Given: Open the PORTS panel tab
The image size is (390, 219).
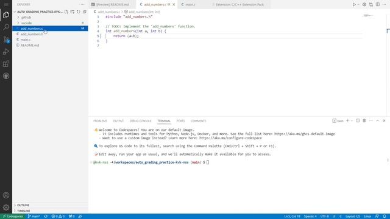Looking at the screenshot, I should pos(180,121).
